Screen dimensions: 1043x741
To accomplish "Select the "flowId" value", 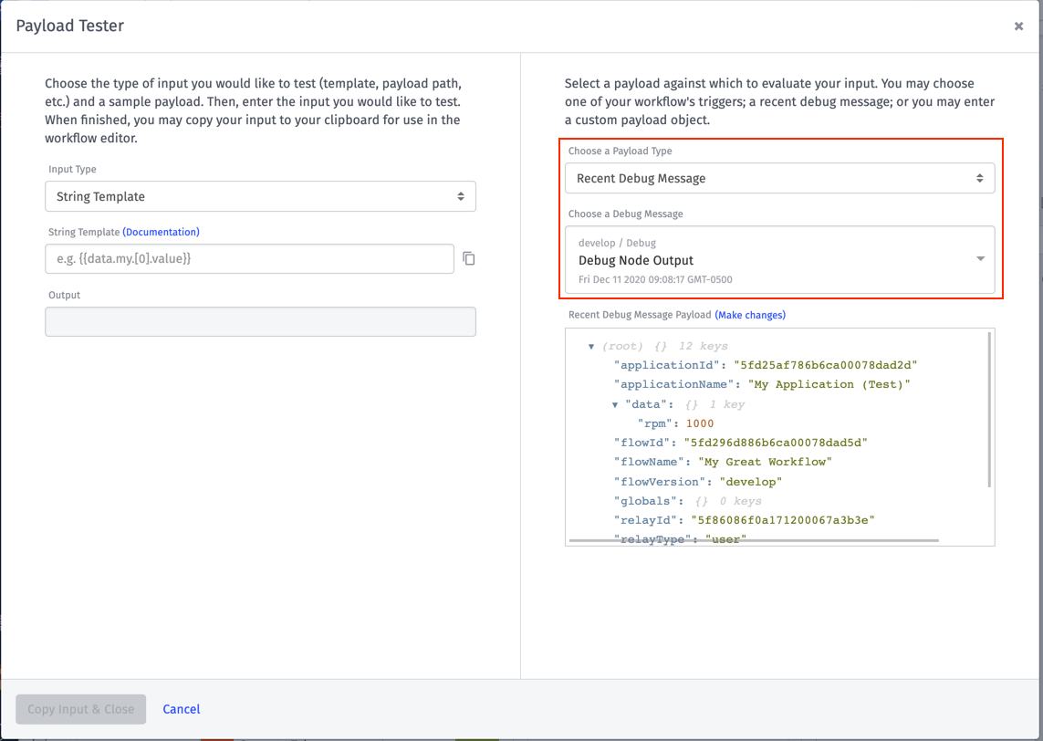I will [776, 443].
